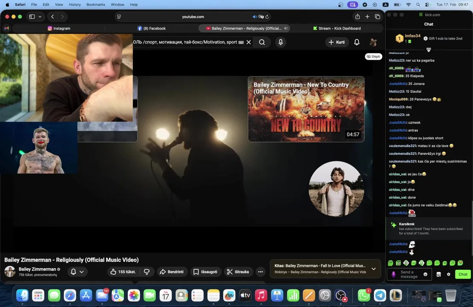Show the Safari tab overview

[377, 17]
